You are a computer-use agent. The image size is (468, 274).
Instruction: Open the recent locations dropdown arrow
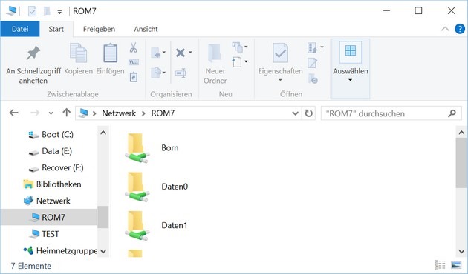point(51,113)
